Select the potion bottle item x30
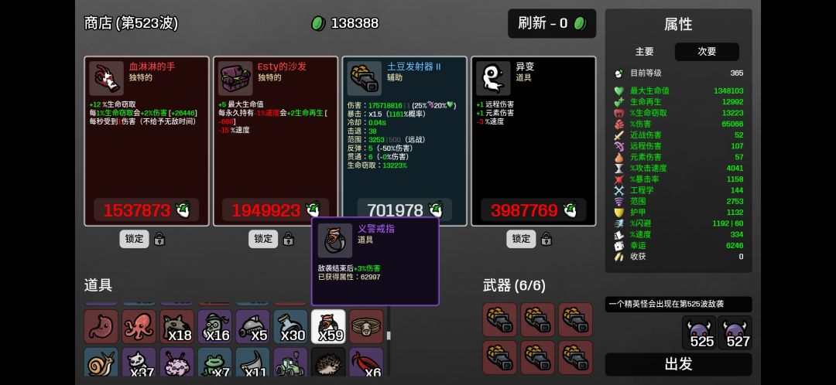The width and height of the screenshot is (836, 385). (x=290, y=326)
